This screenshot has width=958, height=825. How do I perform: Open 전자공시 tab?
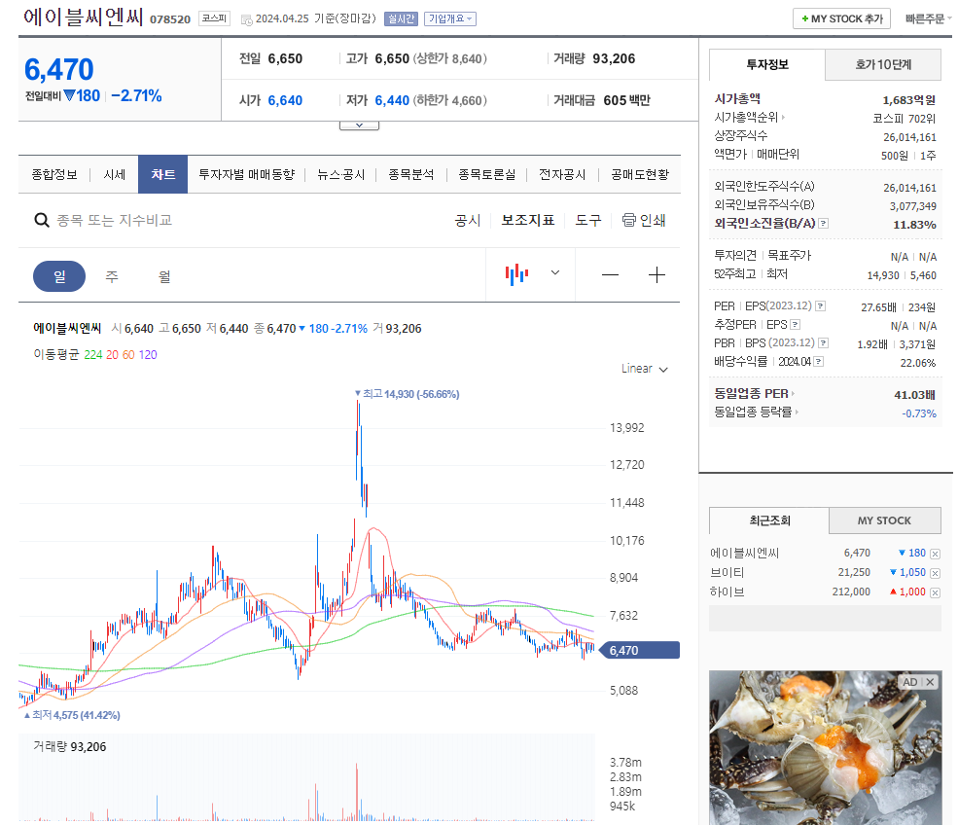(562, 175)
